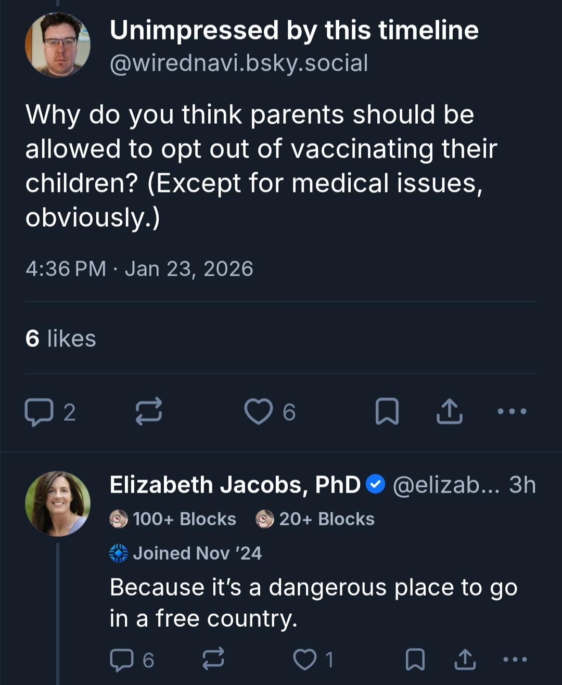Open more options menu on main post
The width and height of the screenshot is (562, 685).
pos(512,412)
